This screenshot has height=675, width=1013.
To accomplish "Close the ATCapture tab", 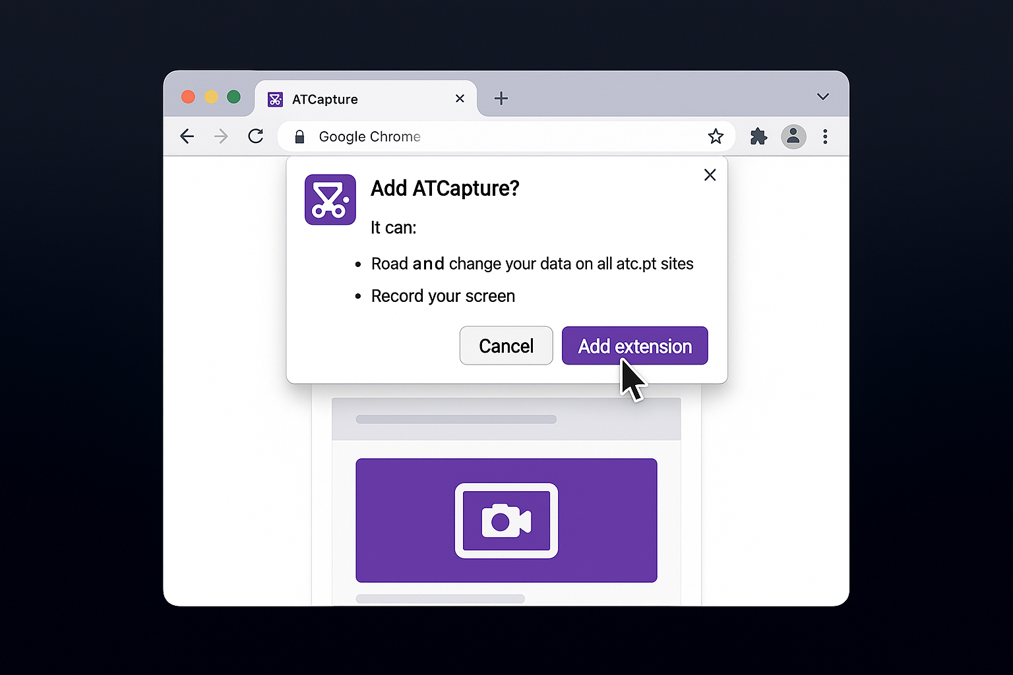I will 460,98.
